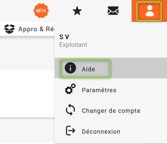Viewport: 167px width, 144px height.
Task: Click the orange BÊTA badge
Action: 41,11
